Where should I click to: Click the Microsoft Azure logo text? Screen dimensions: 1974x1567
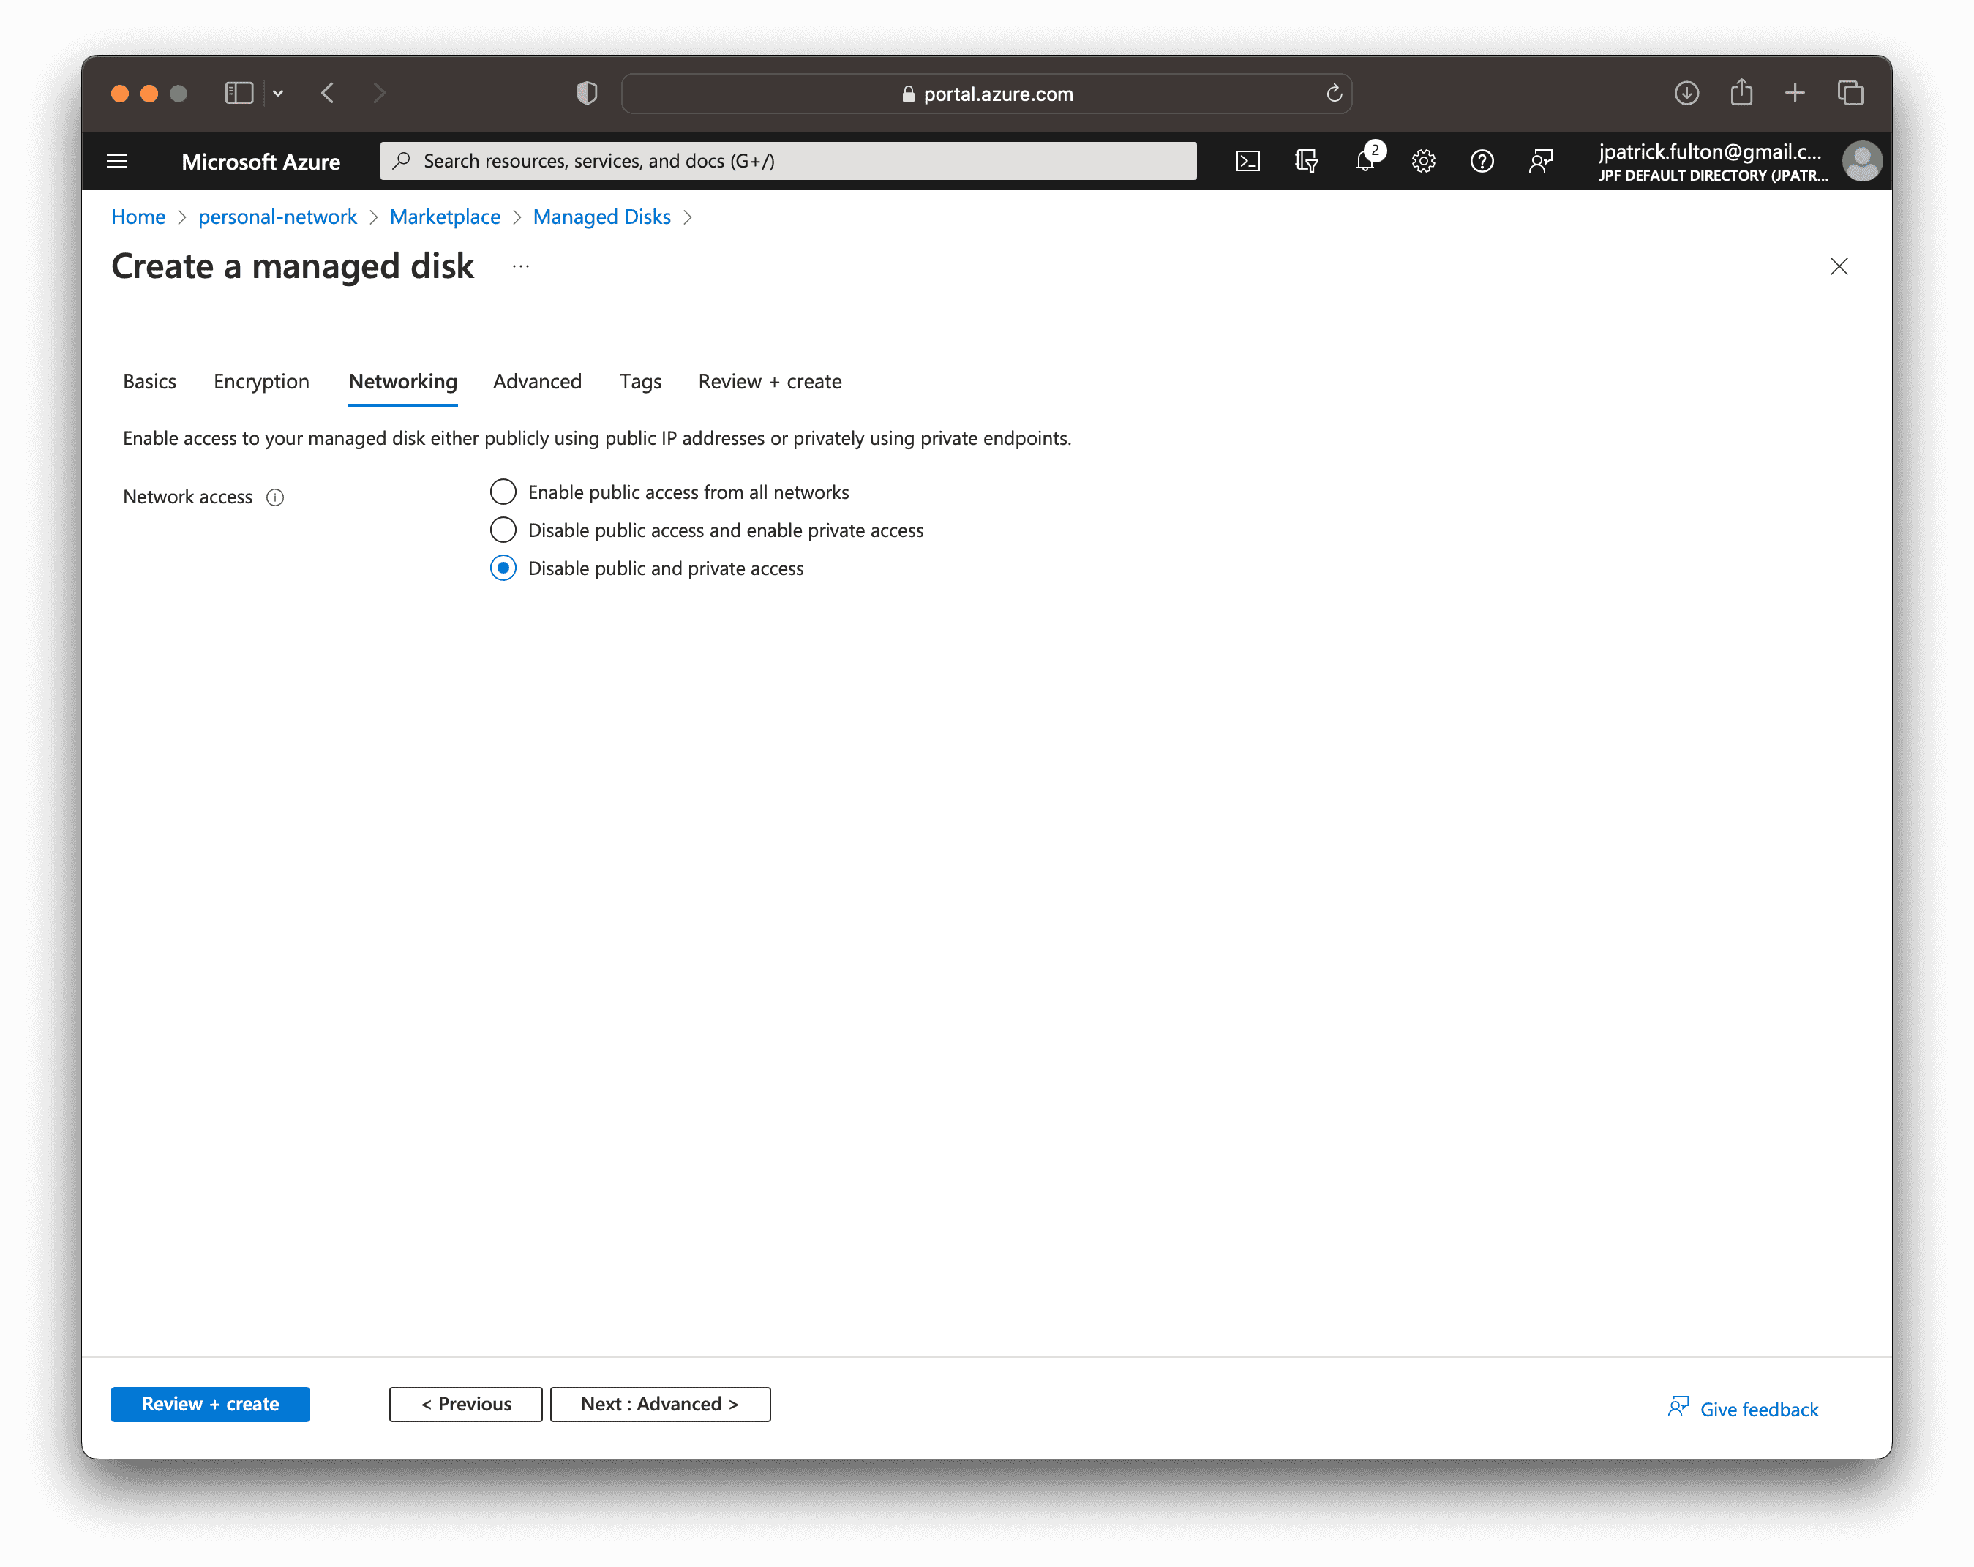coord(261,162)
